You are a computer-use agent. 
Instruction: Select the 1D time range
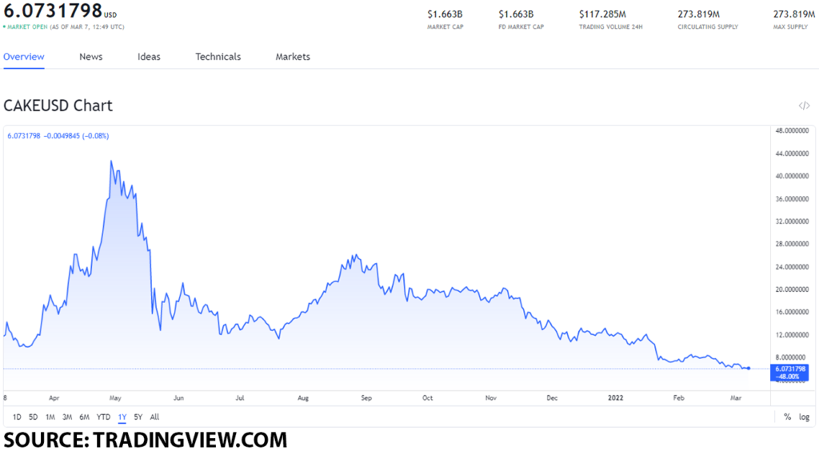coord(17,417)
